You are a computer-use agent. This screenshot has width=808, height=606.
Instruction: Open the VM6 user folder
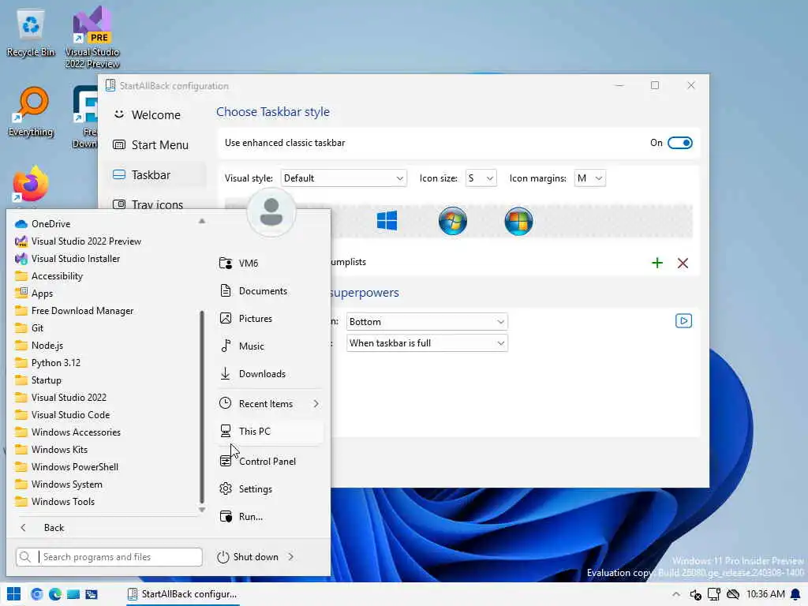pos(271,263)
